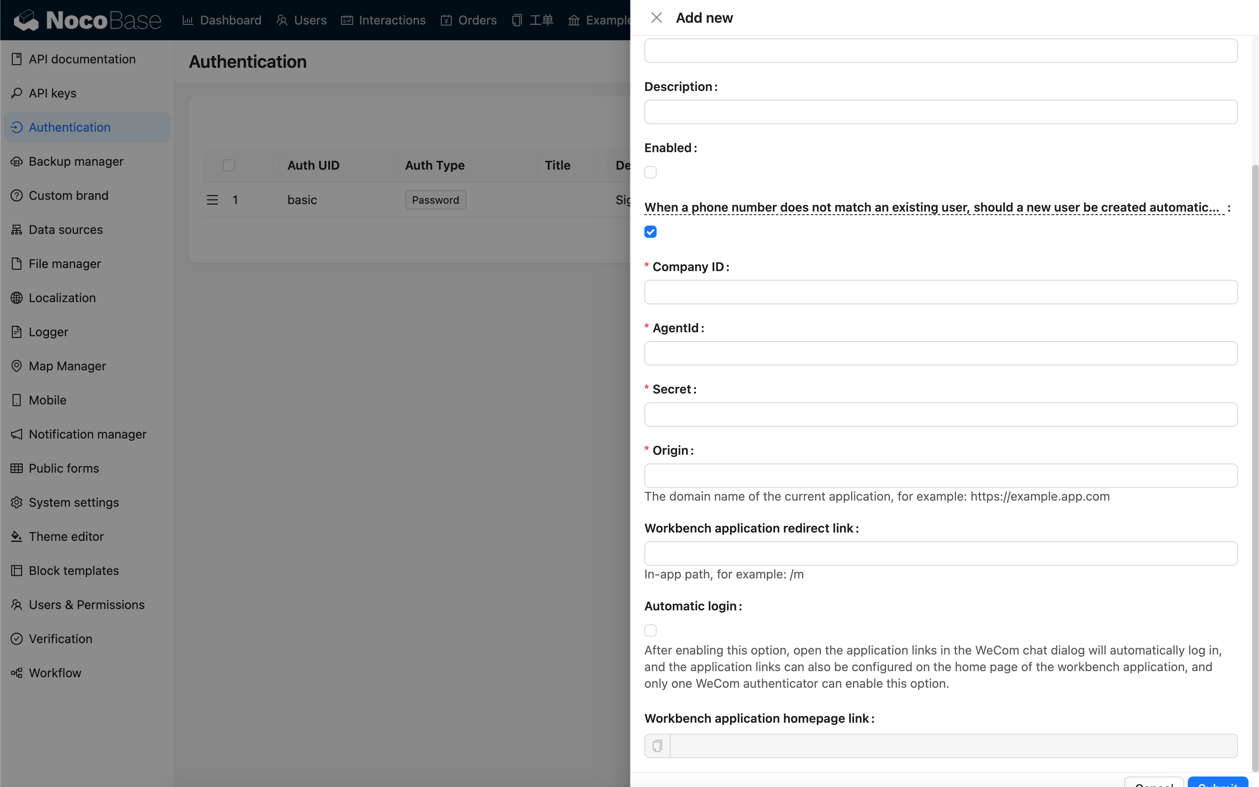Open the Dashboard menu item

coord(222,20)
